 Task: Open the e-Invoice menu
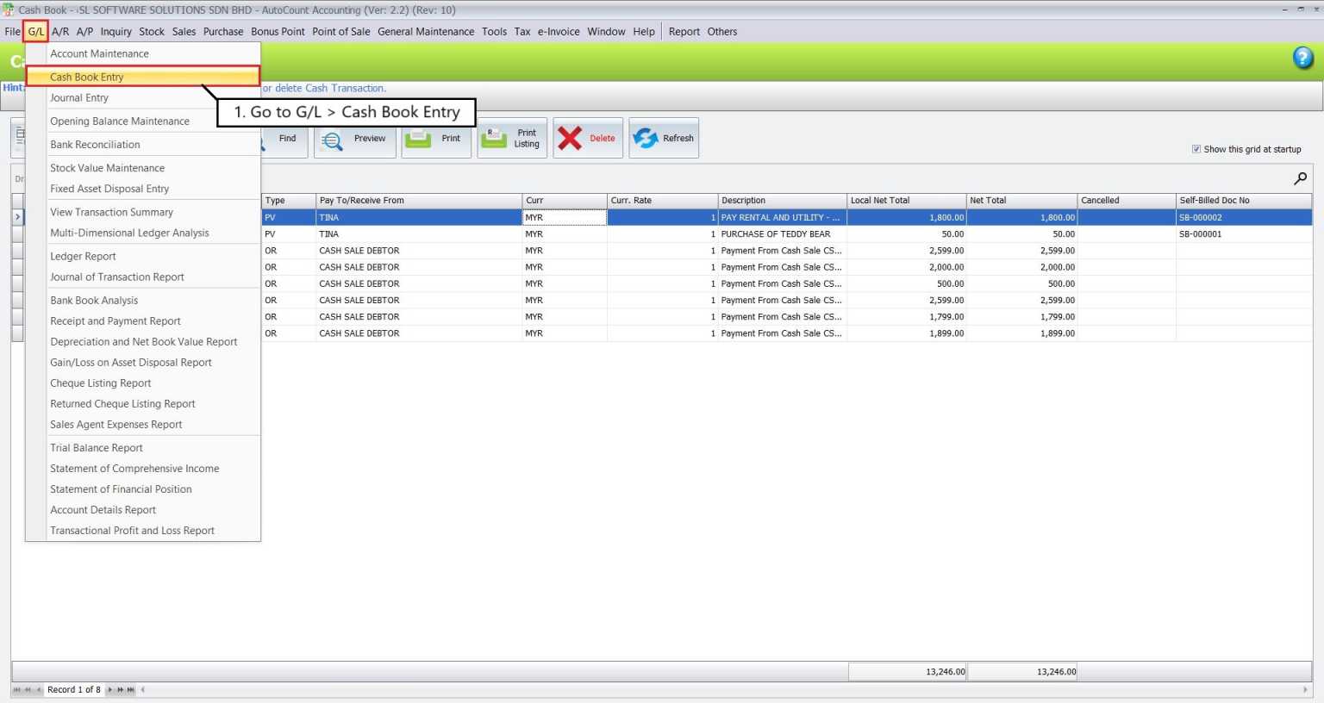pyautogui.click(x=559, y=32)
